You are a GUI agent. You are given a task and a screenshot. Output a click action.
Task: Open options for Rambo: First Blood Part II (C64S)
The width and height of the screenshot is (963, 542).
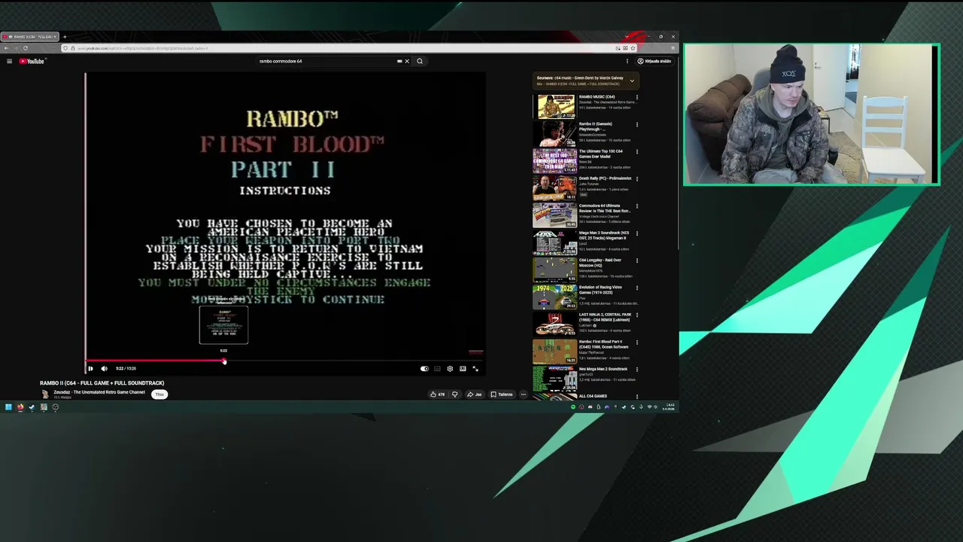tap(636, 342)
